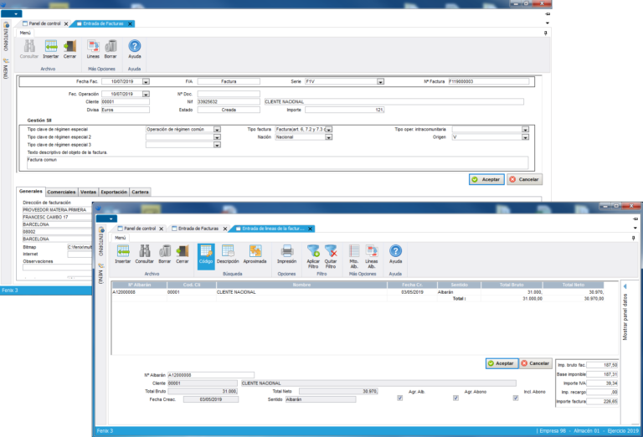Select Código search mode icon
643x437 pixels.
click(205, 254)
